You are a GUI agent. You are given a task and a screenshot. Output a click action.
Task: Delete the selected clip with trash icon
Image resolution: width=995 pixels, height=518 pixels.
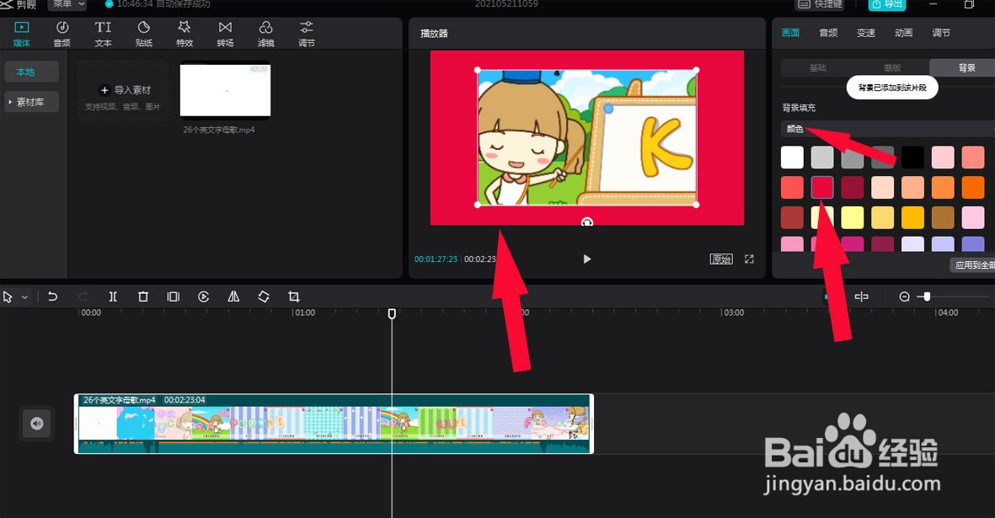click(x=143, y=296)
